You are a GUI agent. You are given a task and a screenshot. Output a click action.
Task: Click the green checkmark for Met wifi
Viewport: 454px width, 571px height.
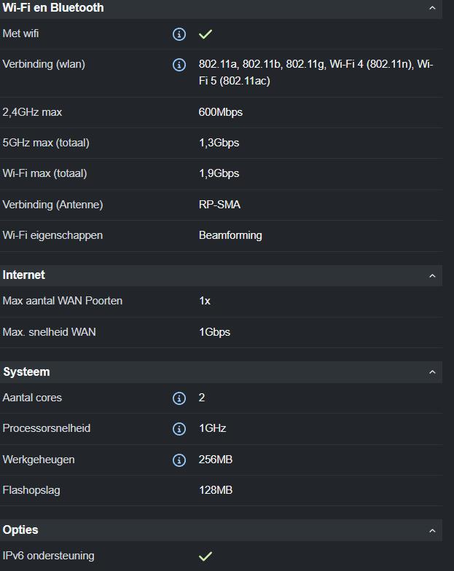pyautogui.click(x=206, y=34)
